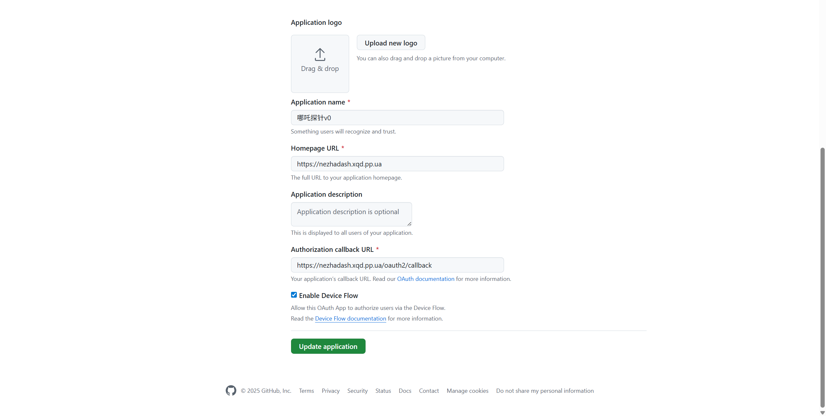Image resolution: width=826 pixels, height=416 pixels.
Task: Visit the Docs footer link
Action: point(405,391)
